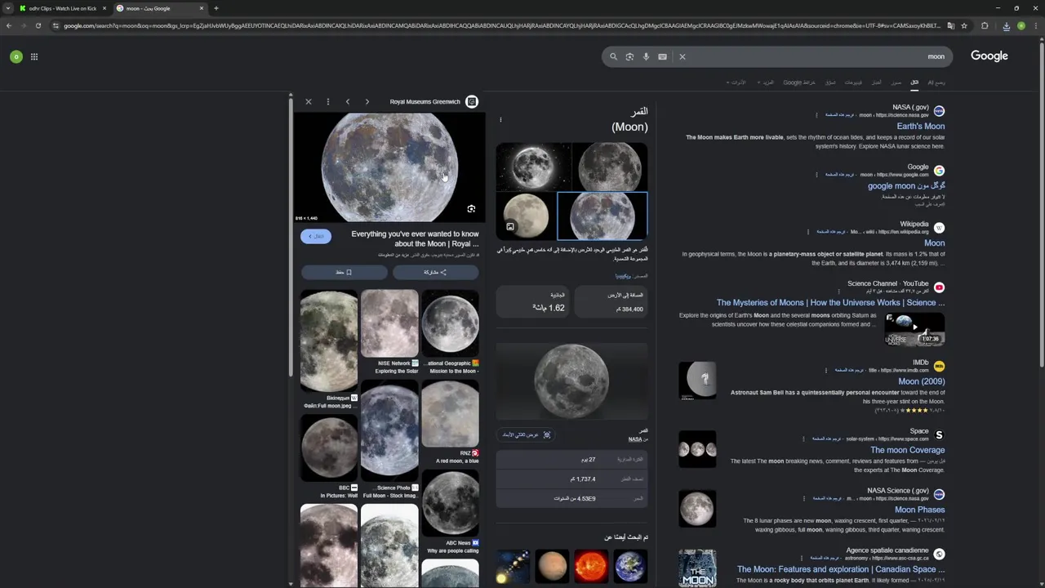Click the translate page icon in the address bar
This screenshot has width=1045, height=588.
(x=950, y=25)
